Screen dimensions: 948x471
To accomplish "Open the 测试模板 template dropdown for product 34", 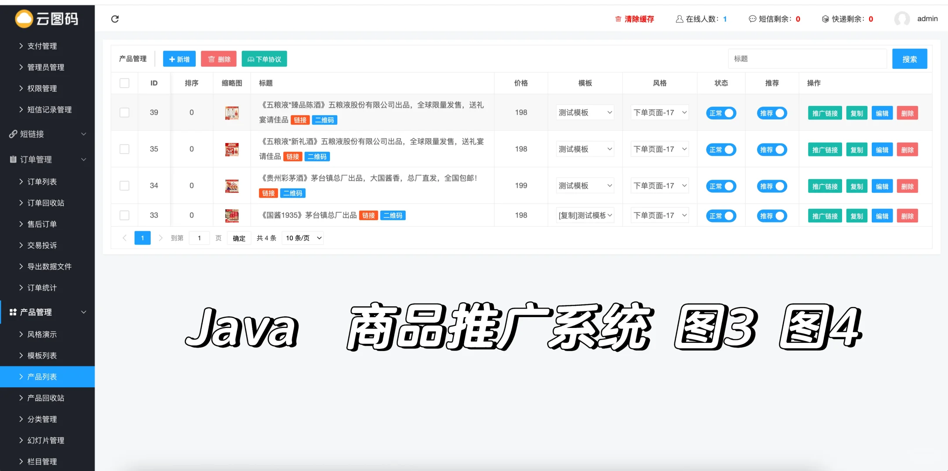I will (585, 185).
